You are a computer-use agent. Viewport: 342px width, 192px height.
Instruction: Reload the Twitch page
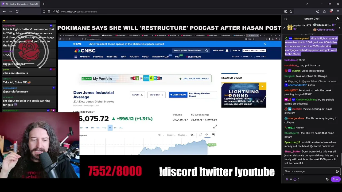pyautogui.click(x=17, y=11)
